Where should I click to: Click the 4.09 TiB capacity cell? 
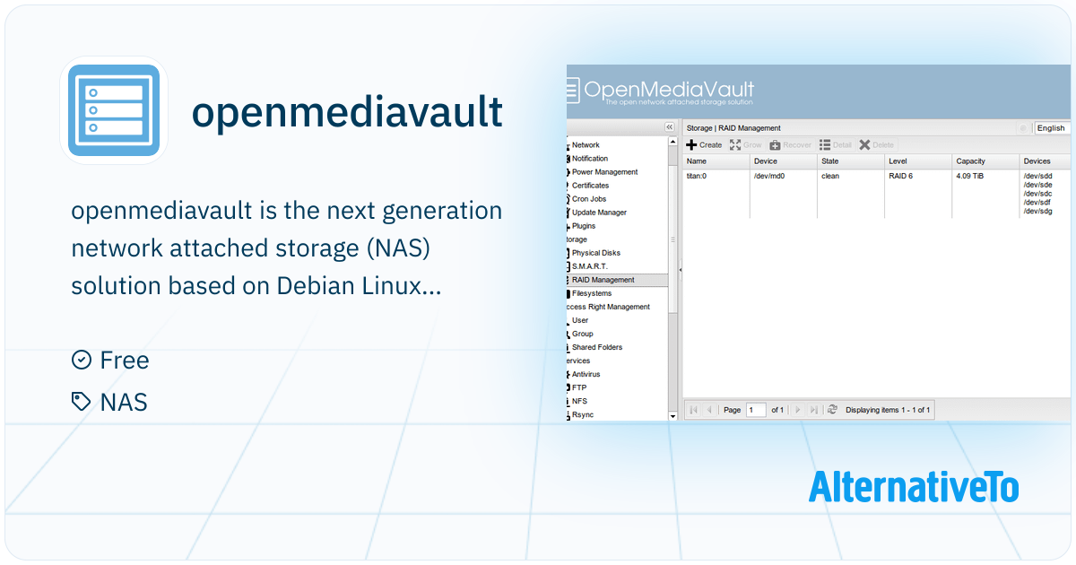(x=969, y=177)
